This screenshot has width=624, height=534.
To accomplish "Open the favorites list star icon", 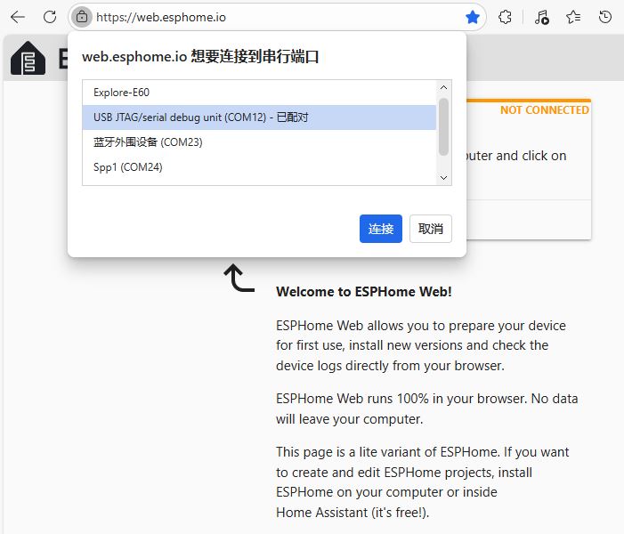I will coord(573,17).
